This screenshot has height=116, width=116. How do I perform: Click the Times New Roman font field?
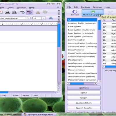click(13, 18)
